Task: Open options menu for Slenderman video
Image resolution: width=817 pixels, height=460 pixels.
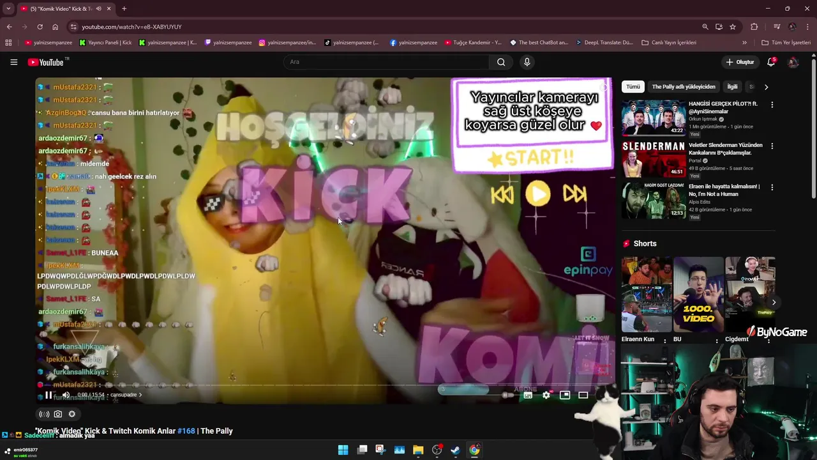Action: pyautogui.click(x=772, y=146)
